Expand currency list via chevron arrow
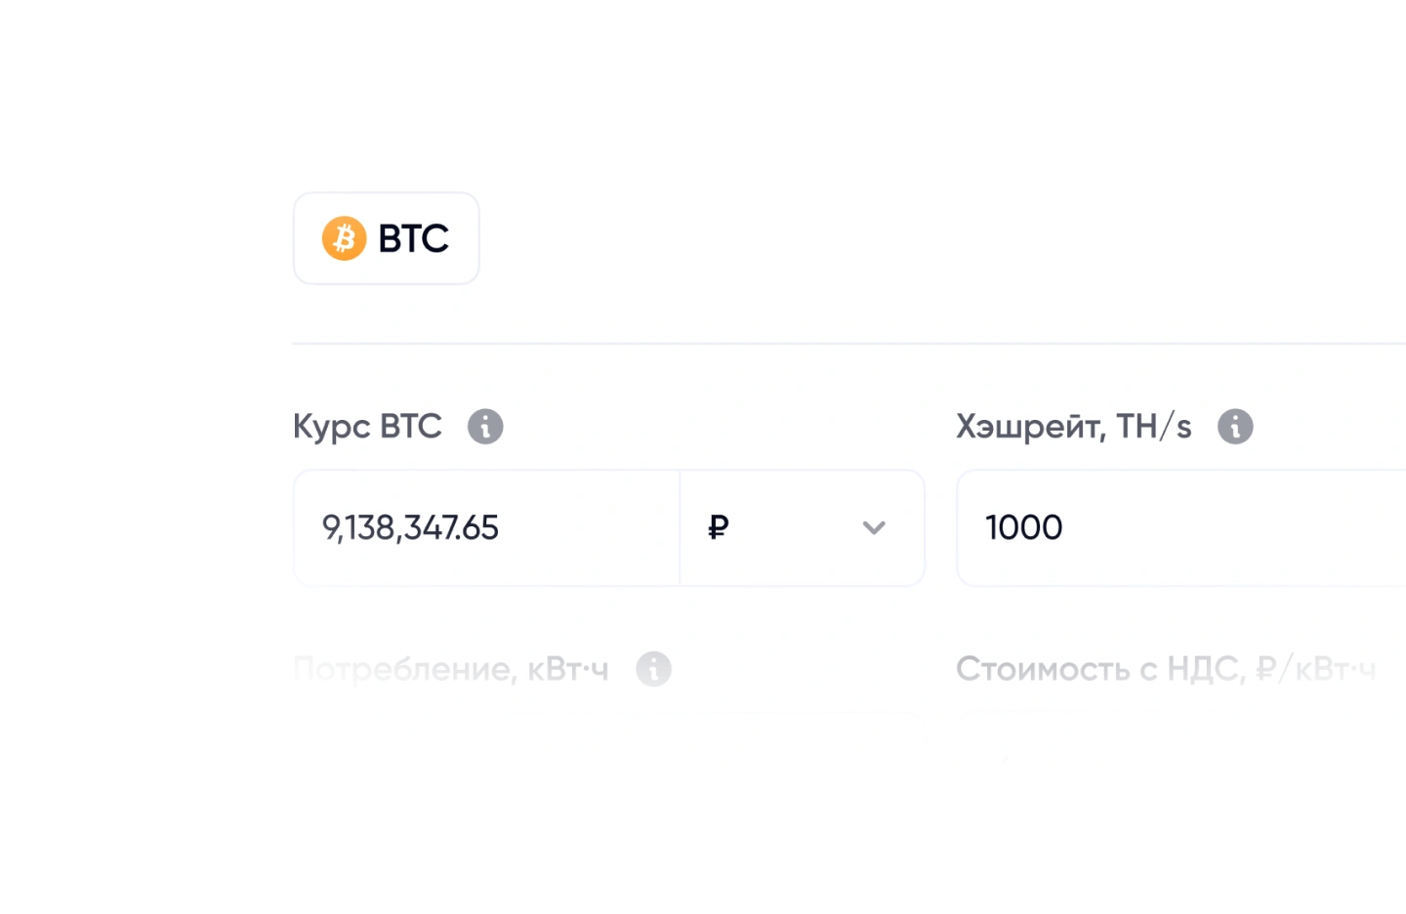1406x914 pixels. click(874, 528)
